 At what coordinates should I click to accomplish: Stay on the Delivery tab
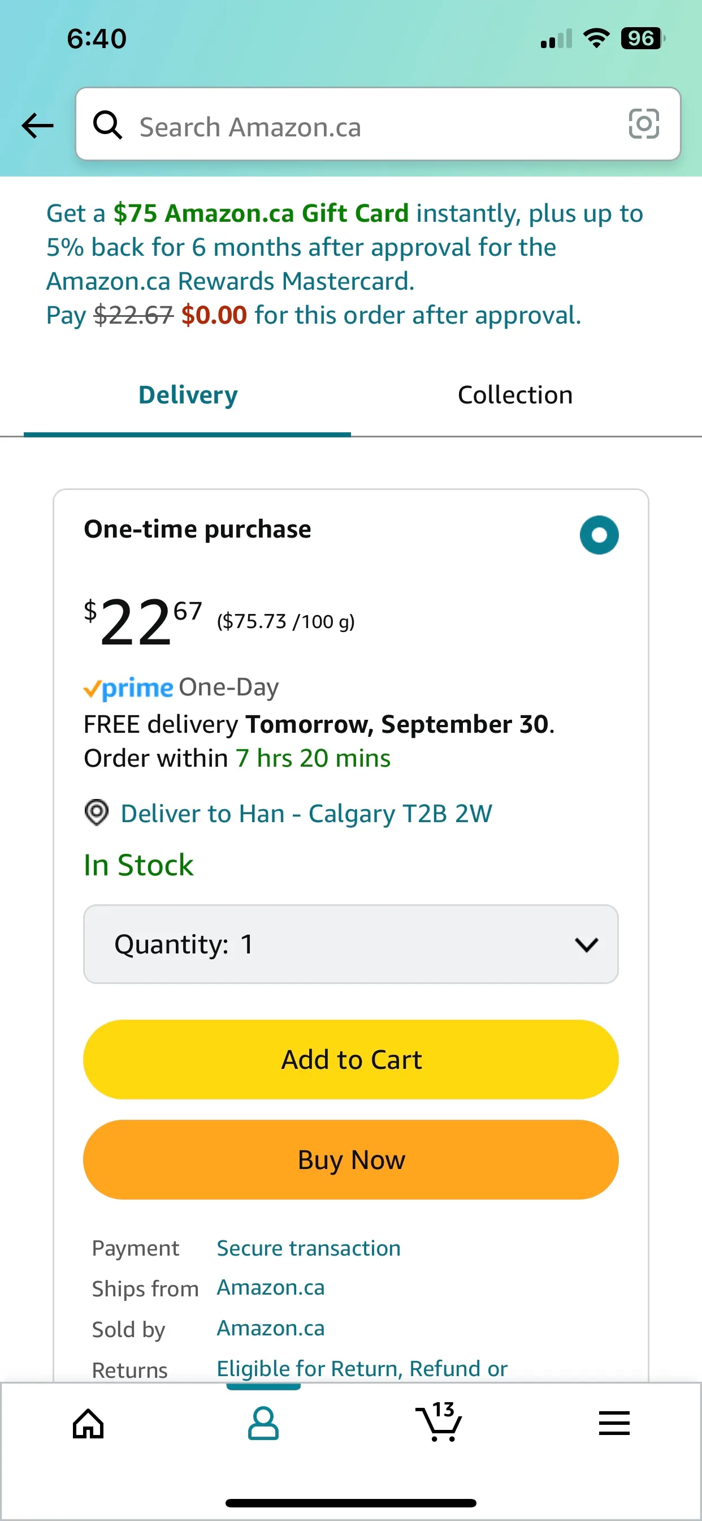[x=187, y=394]
